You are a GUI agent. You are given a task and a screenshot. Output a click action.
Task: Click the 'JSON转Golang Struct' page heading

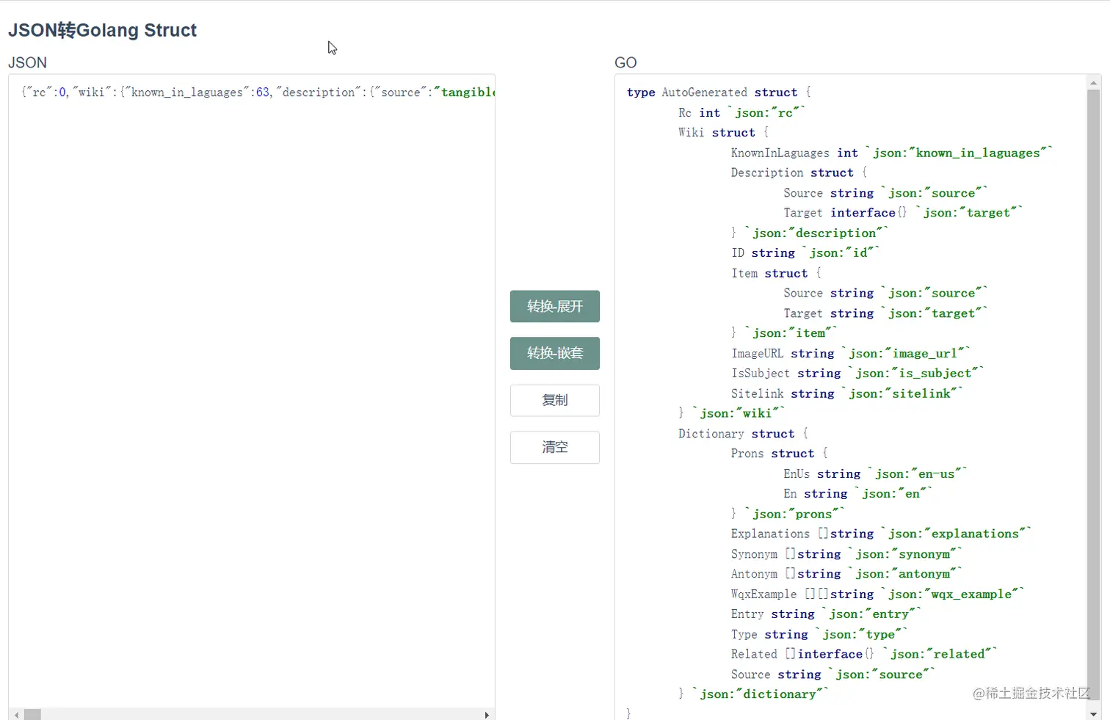coord(102,30)
